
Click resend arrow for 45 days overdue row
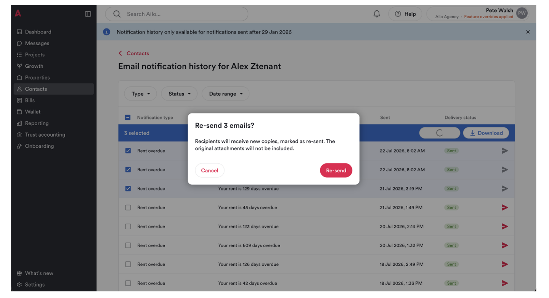tap(505, 207)
